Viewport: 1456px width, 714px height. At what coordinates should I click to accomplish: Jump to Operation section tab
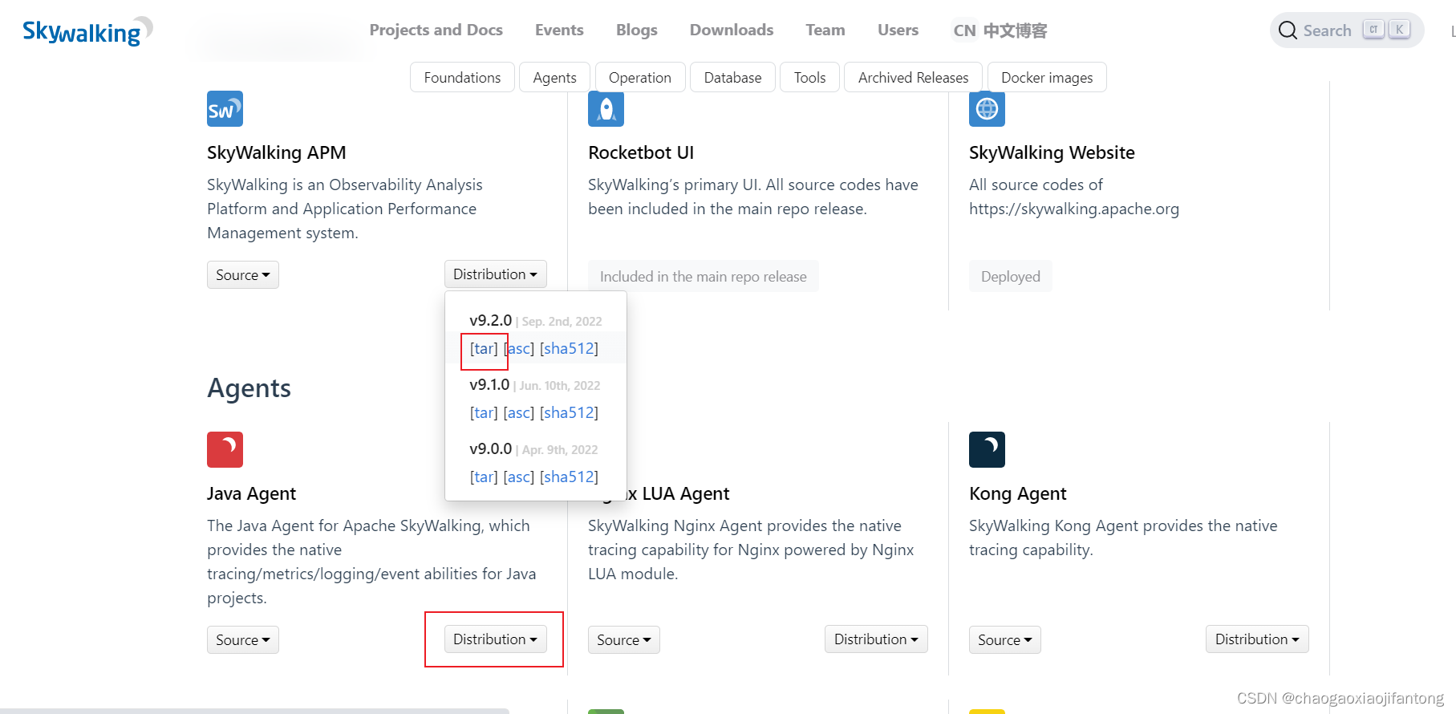click(639, 77)
